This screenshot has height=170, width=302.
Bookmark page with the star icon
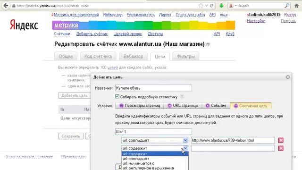[x=201, y=6]
